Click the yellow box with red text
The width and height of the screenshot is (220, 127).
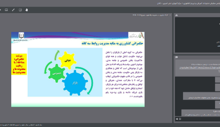pyautogui.click(x=19, y=64)
